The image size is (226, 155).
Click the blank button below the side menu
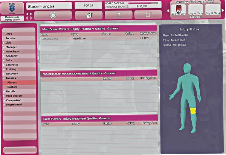pyautogui.click(x=20, y=150)
